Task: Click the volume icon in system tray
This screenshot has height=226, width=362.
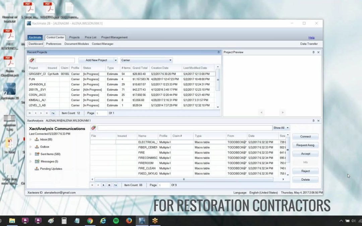Action: pyautogui.click(x=354, y=221)
